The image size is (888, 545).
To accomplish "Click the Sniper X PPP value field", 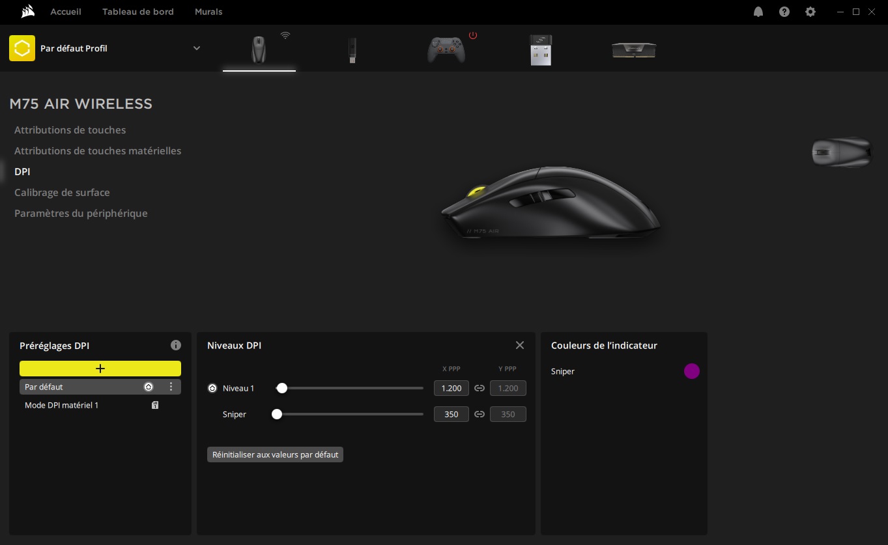I will [x=451, y=414].
